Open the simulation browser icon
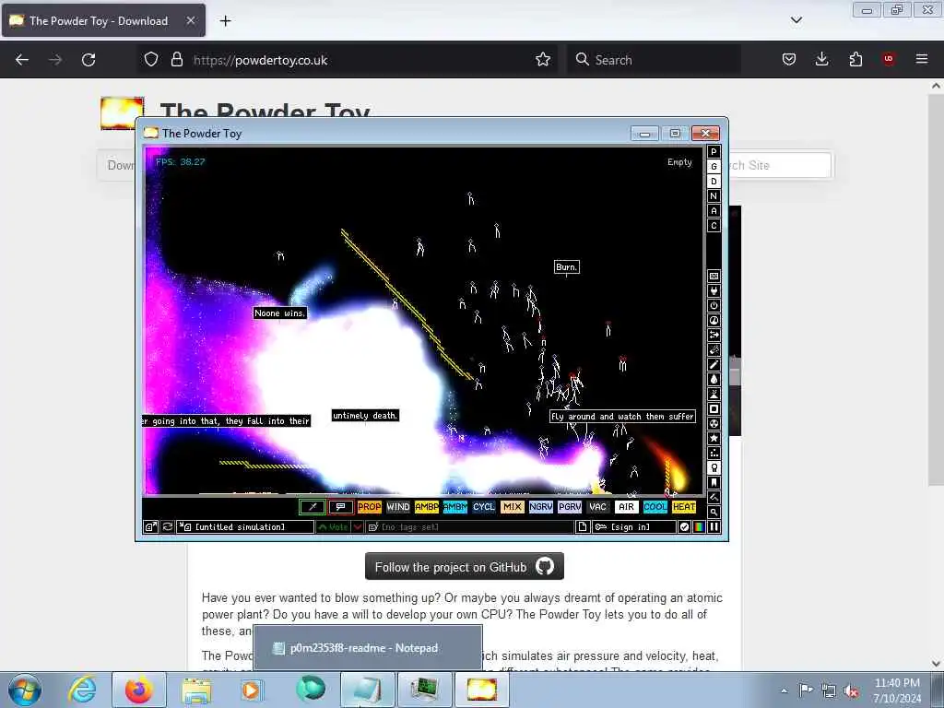The height and width of the screenshot is (708, 944). (150, 526)
